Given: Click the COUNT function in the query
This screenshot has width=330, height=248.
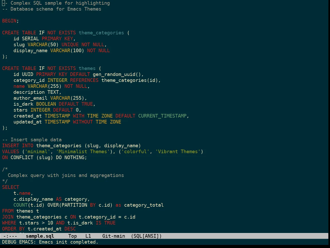Looking at the screenshot, I should click(21, 205).
